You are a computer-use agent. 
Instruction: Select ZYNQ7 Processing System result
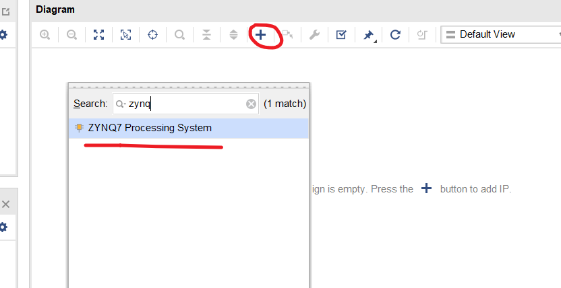[189, 128]
